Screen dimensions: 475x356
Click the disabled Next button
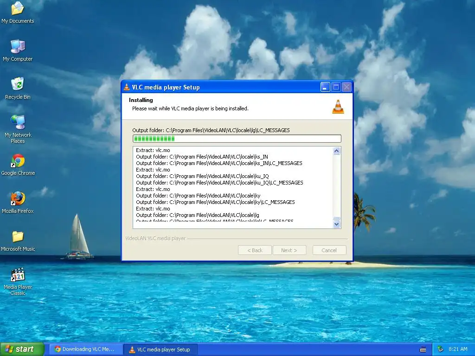[289, 250]
